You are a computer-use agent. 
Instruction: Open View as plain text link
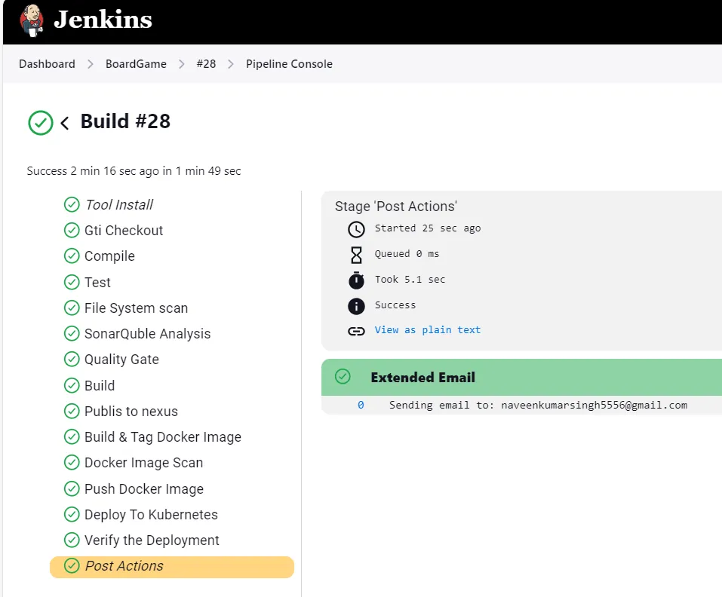point(427,329)
